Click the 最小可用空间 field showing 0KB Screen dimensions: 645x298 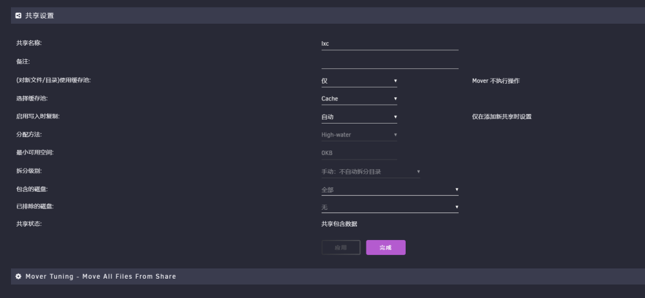(x=359, y=153)
